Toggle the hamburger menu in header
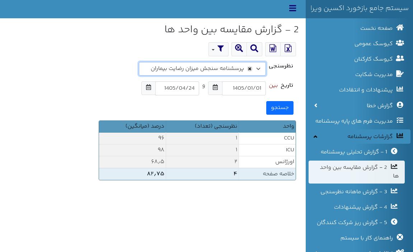 pyautogui.click(x=293, y=8)
